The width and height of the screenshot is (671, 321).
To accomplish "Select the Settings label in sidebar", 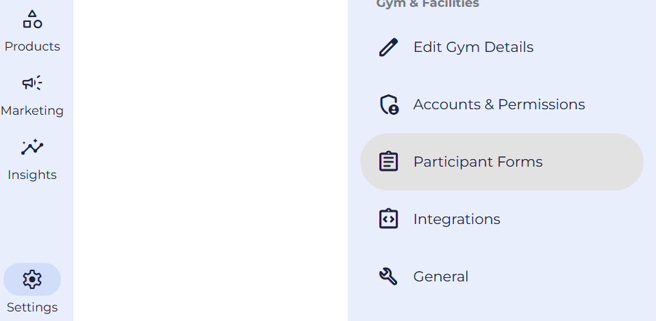I will (32, 307).
